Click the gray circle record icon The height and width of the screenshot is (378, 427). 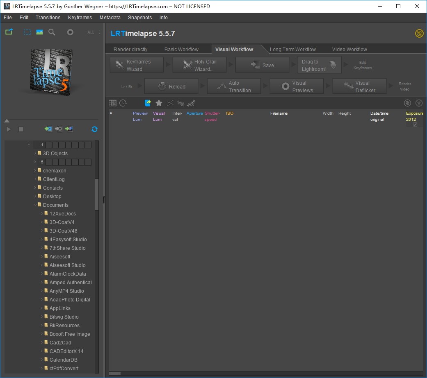click(70, 32)
